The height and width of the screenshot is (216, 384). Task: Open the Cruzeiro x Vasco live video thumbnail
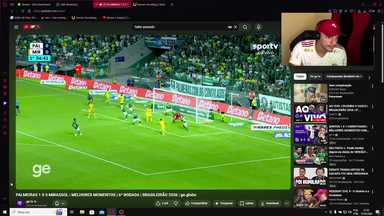pos(310,113)
